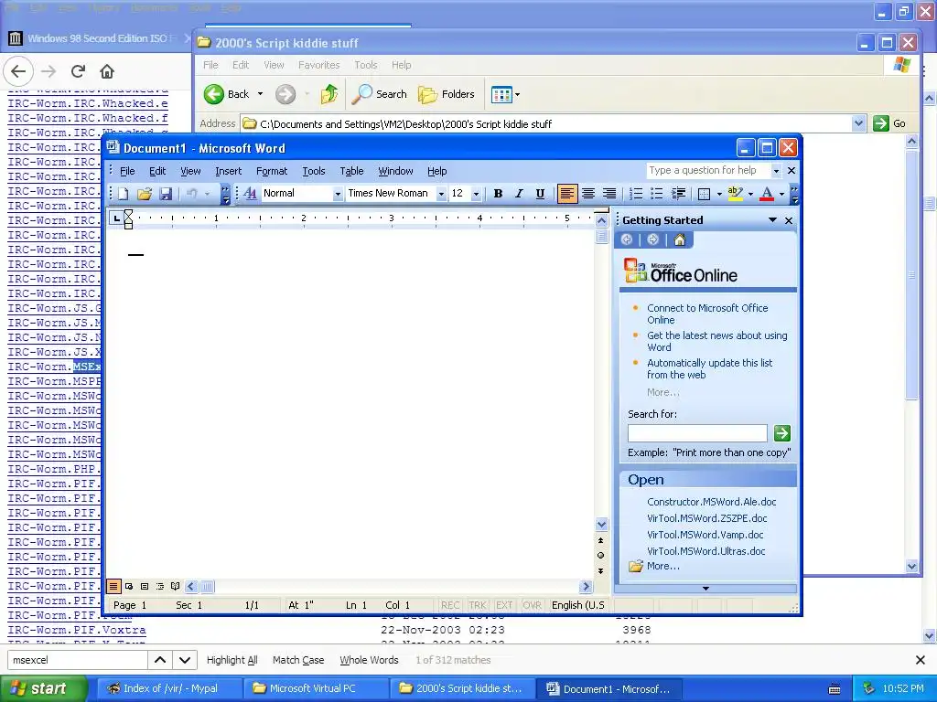This screenshot has width=937, height=702.
Task: Open the font size 12 dropdown
Action: (476, 194)
